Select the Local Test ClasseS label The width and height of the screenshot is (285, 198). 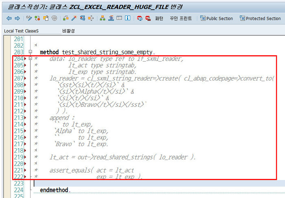tap(21, 31)
